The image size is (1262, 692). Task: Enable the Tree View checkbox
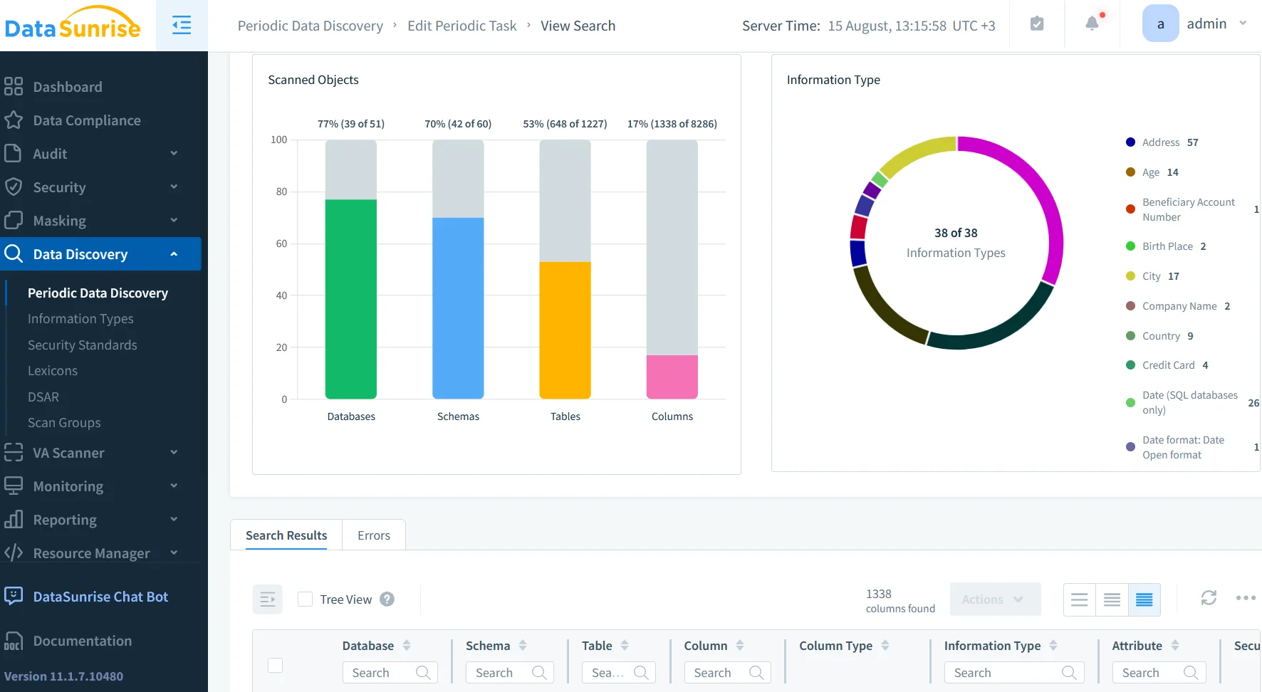click(x=305, y=599)
